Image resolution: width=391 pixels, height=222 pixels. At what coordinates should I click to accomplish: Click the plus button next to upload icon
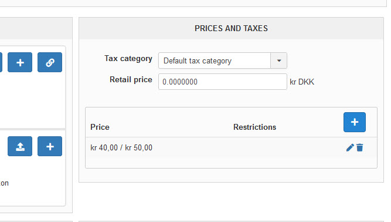pyautogui.click(x=50, y=146)
